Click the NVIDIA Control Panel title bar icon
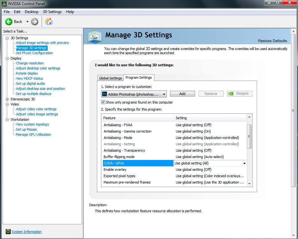 click(x=4, y=4)
